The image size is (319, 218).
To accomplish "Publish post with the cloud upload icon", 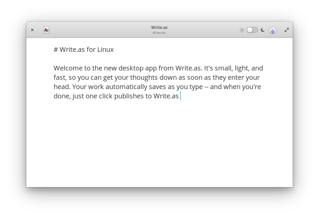I will point(273,31).
